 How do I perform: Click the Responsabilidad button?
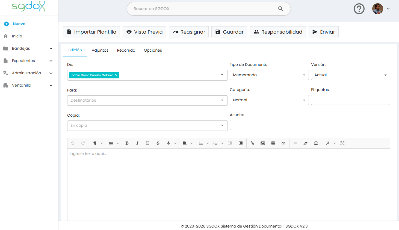pos(278,32)
